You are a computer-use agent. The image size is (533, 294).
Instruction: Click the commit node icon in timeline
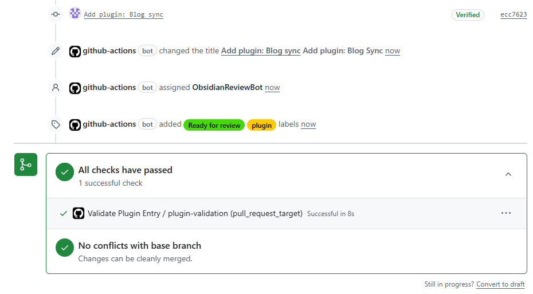point(56,14)
